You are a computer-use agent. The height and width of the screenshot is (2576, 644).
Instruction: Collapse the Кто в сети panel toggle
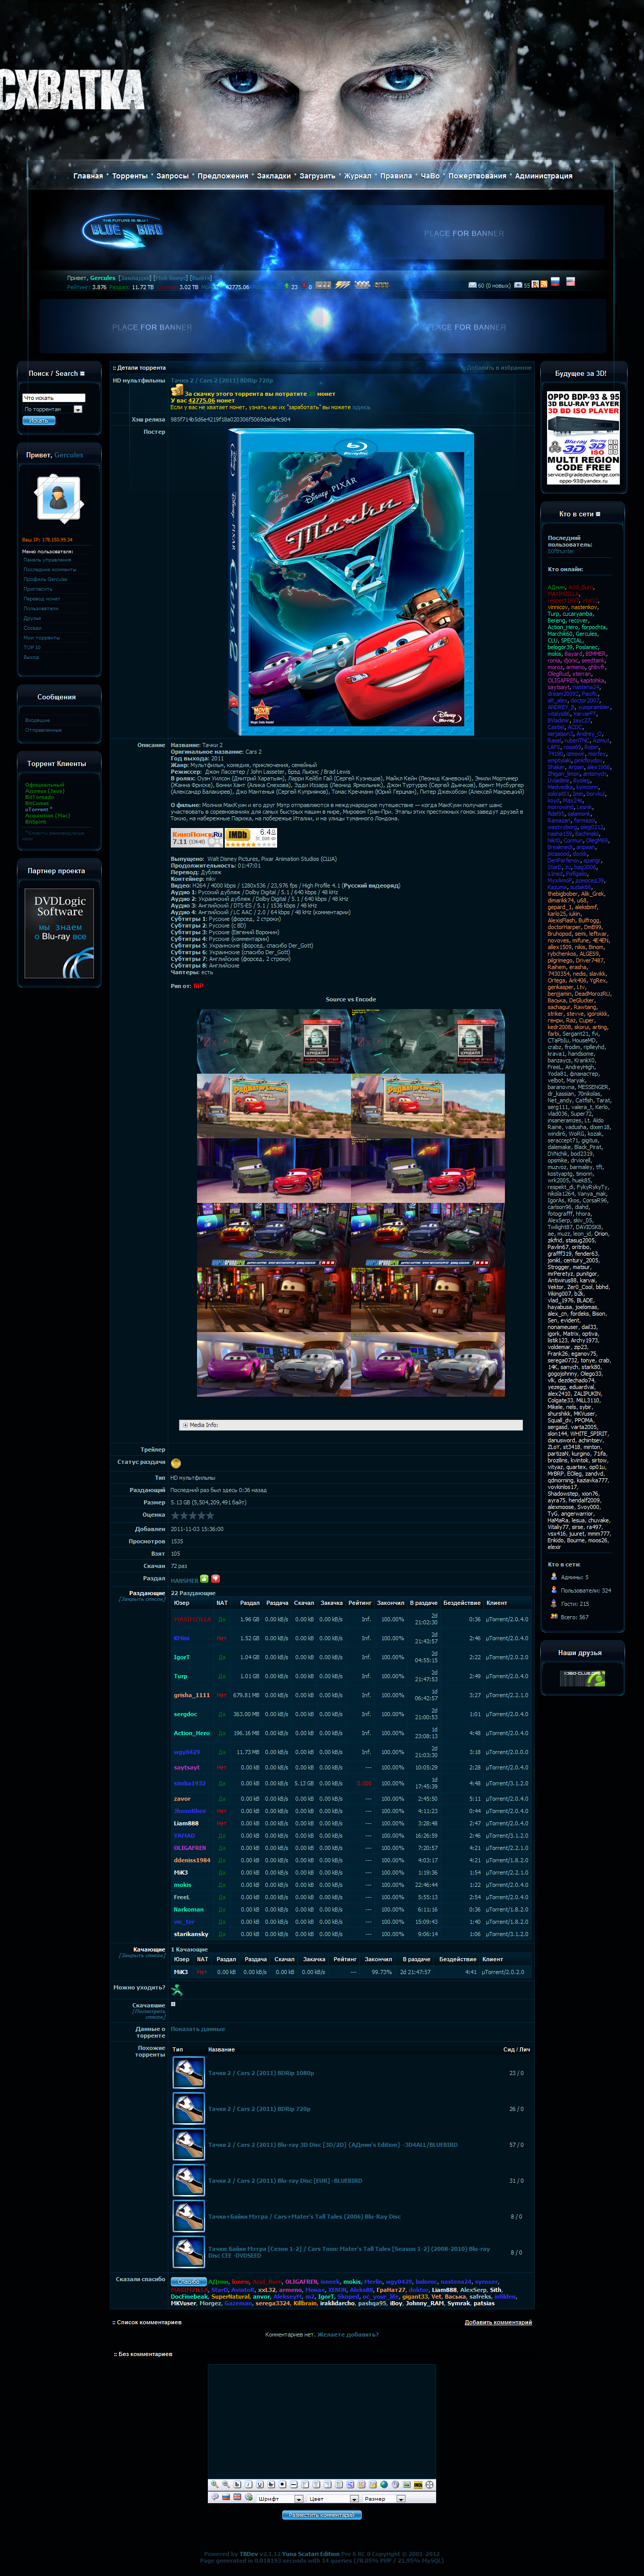click(x=598, y=513)
